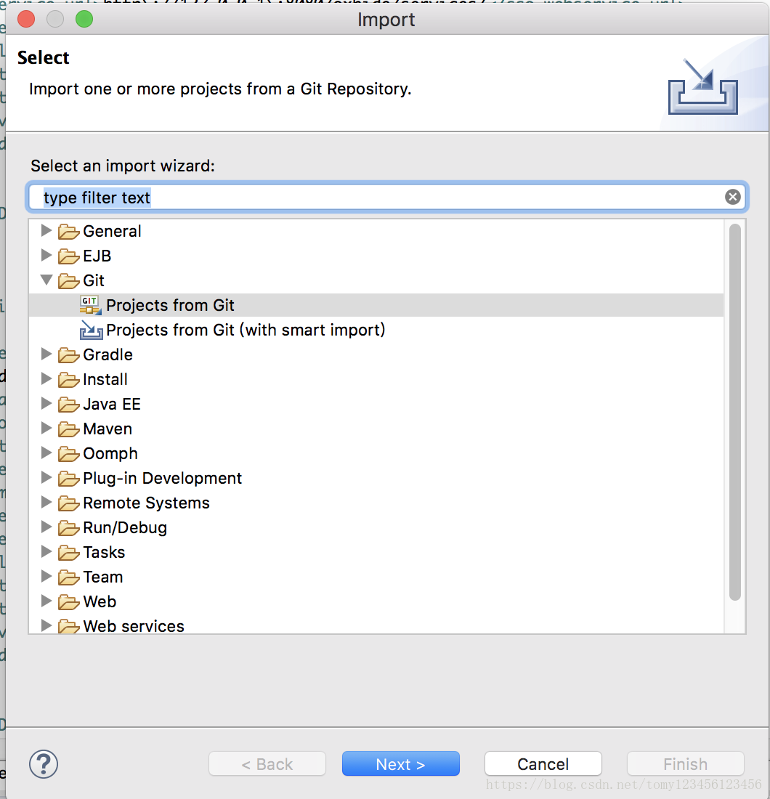The height and width of the screenshot is (799, 770).
Task: Click the Next button
Action: tap(400, 764)
